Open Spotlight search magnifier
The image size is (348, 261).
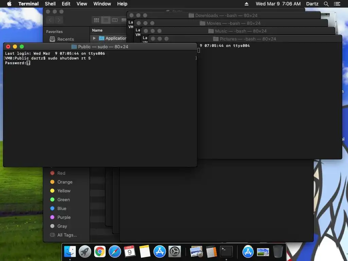click(x=326, y=4)
